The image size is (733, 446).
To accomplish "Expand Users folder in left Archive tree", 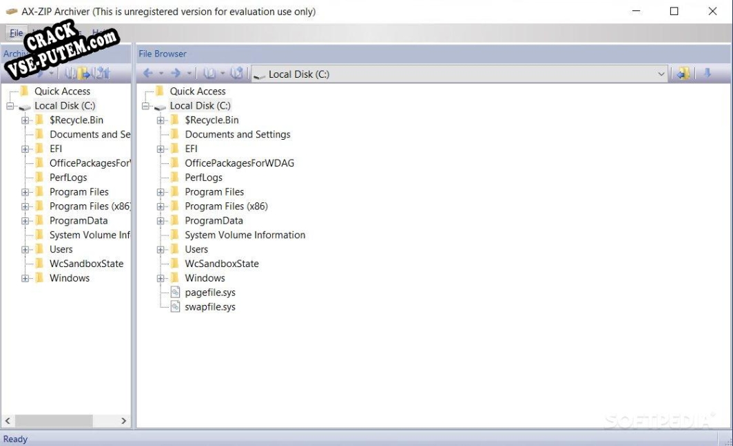I will point(25,250).
